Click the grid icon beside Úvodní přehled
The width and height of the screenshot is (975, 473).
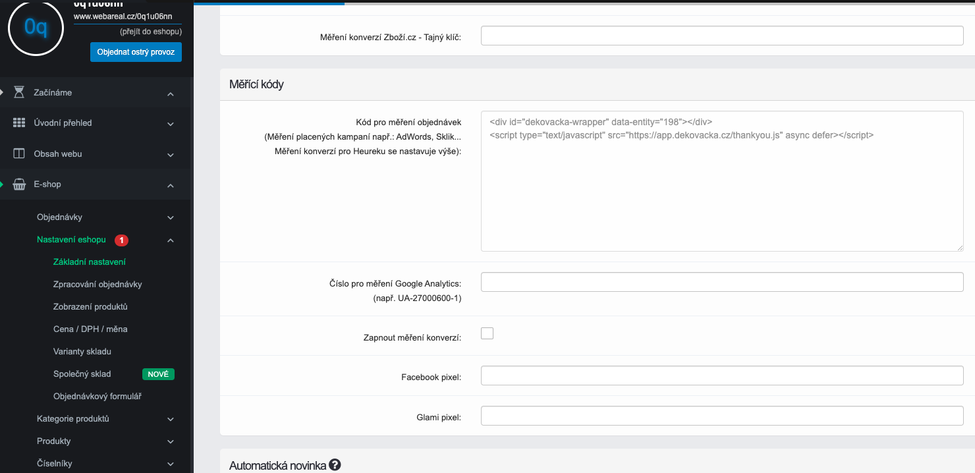pos(19,123)
